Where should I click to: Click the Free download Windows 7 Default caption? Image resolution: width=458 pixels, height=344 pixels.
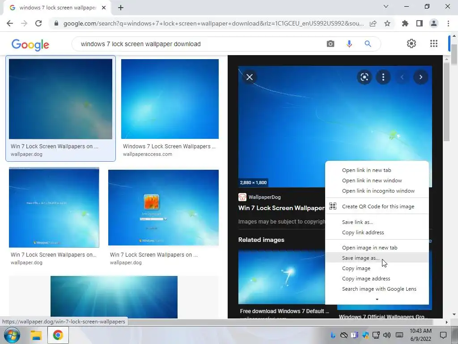coord(284,311)
